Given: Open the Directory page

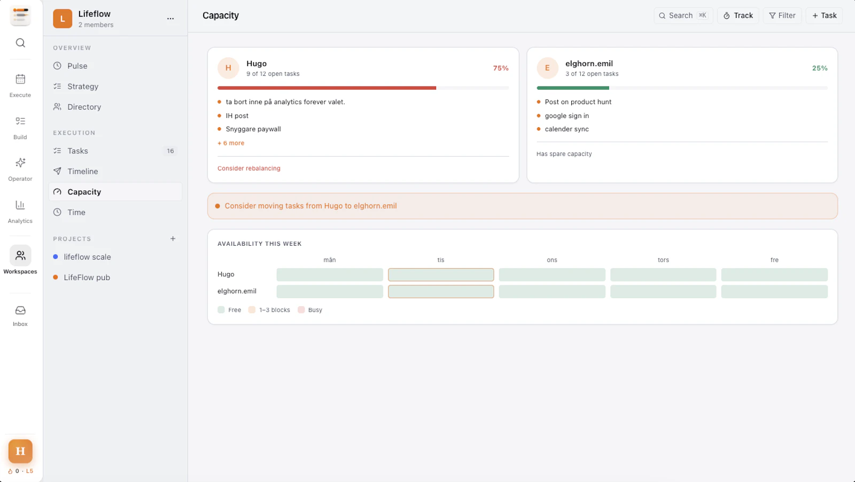Looking at the screenshot, I should click(x=115, y=107).
